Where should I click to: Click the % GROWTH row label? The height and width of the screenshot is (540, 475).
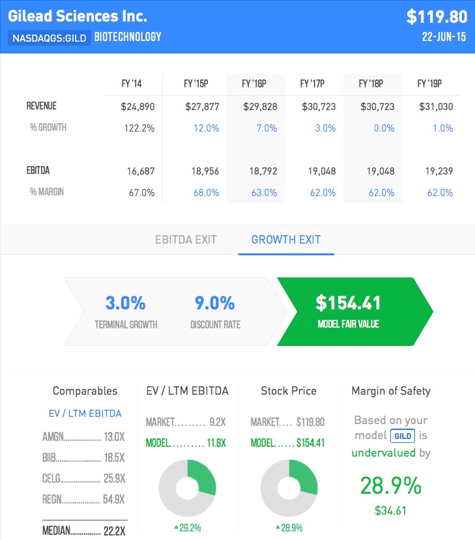click(48, 128)
